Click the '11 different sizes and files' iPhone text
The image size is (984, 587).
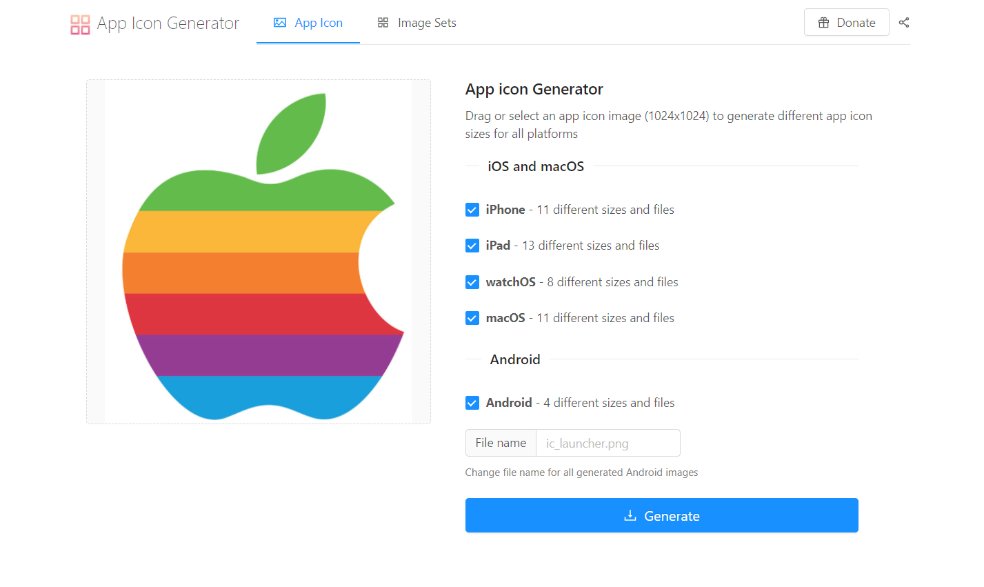tap(605, 210)
